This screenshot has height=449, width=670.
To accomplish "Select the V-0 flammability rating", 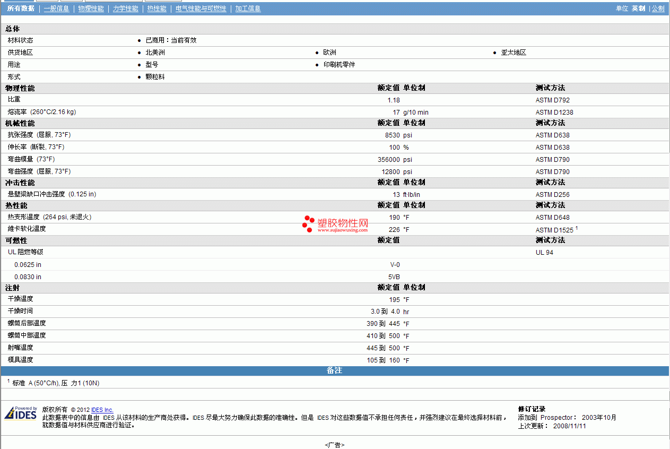I will point(395,264).
